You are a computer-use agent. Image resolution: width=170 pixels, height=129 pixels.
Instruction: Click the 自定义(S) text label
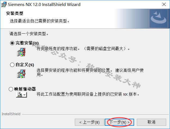pyautogui.click(x=25, y=65)
